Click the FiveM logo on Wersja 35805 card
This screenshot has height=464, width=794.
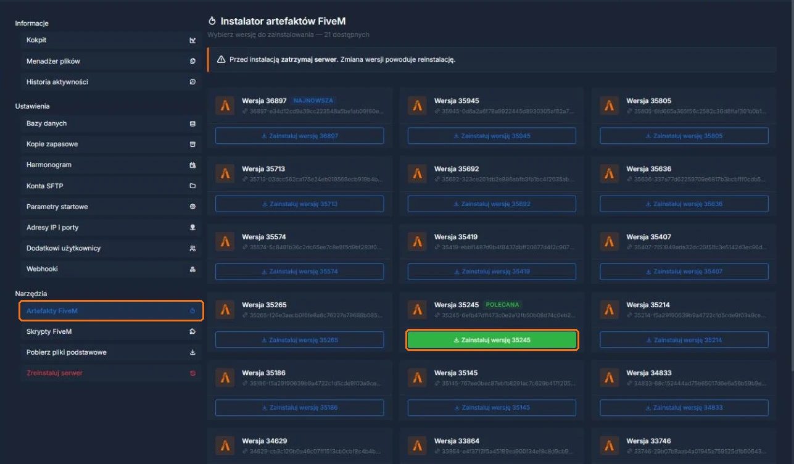(610, 106)
